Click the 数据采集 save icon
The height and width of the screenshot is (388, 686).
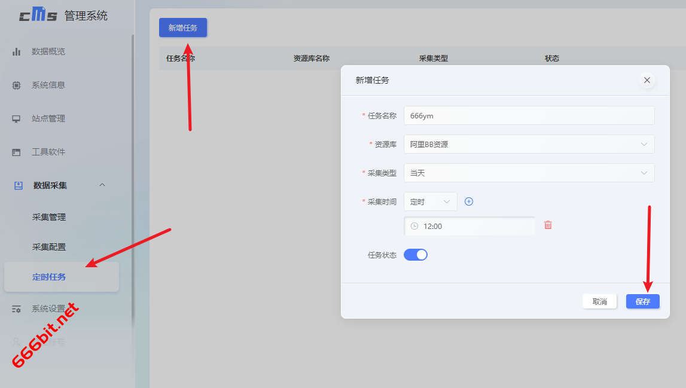(19, 185)
